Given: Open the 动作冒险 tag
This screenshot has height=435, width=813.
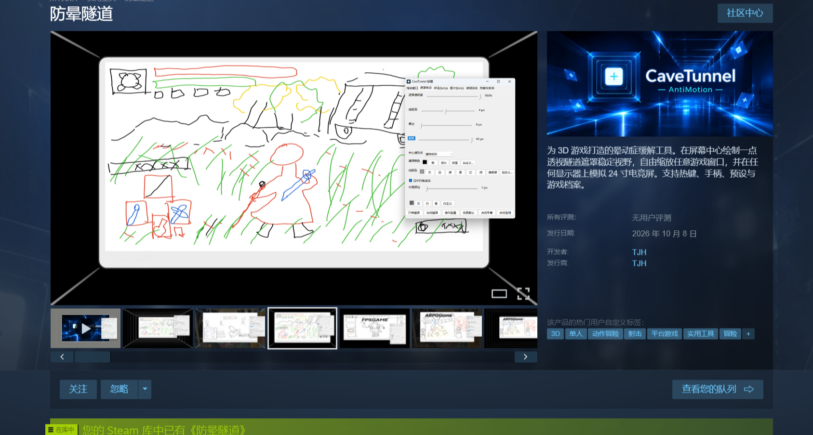Looking at the screenshot, I should 605,334.
